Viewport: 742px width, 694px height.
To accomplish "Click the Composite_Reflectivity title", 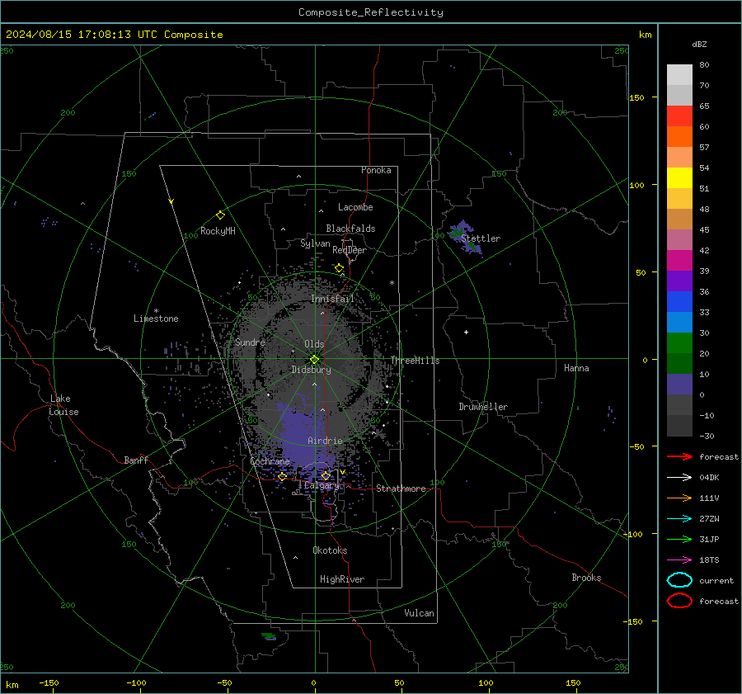I will pos(371,12).
